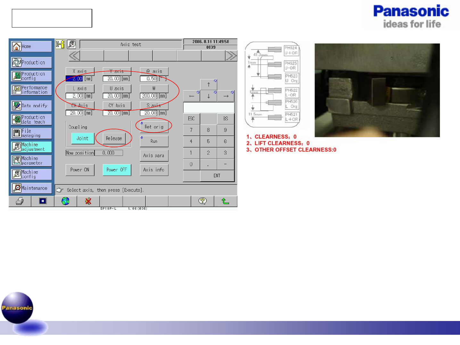The image size is (460, 345).
Task: Select the Y axis button
Action: 117,71
